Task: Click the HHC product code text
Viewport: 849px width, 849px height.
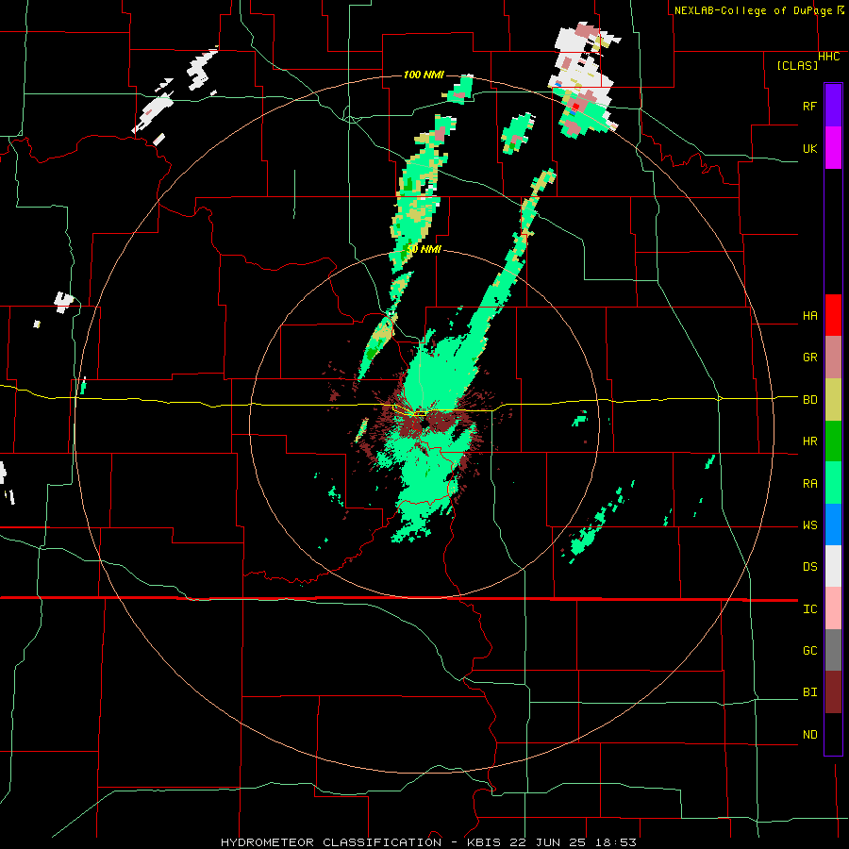Action: (829, 57)
